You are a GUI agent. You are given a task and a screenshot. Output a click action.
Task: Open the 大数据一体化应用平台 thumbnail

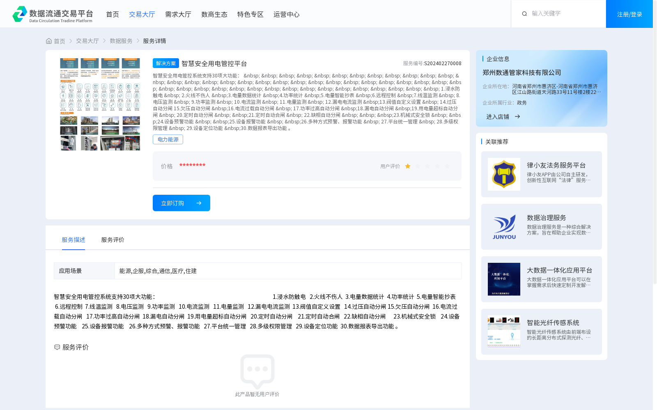tap(504, 279)
